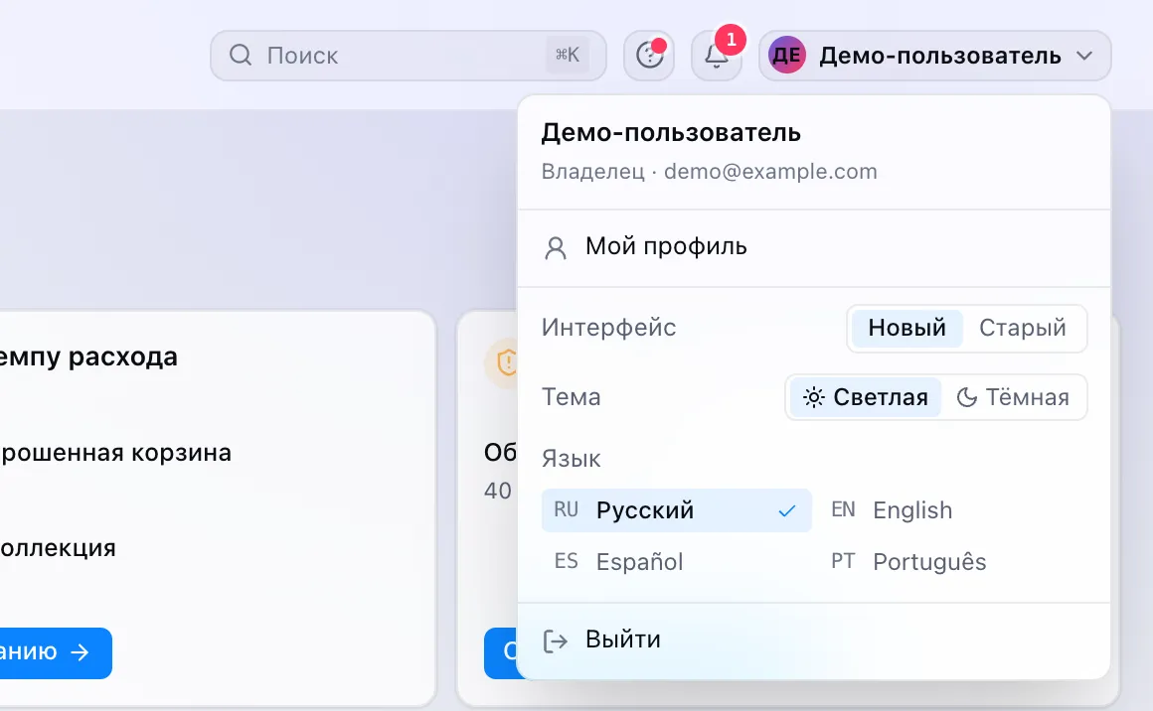This screenshot has width=1153, height=711.
Task: Switch interface to Старый
Action: point(1022,328)
